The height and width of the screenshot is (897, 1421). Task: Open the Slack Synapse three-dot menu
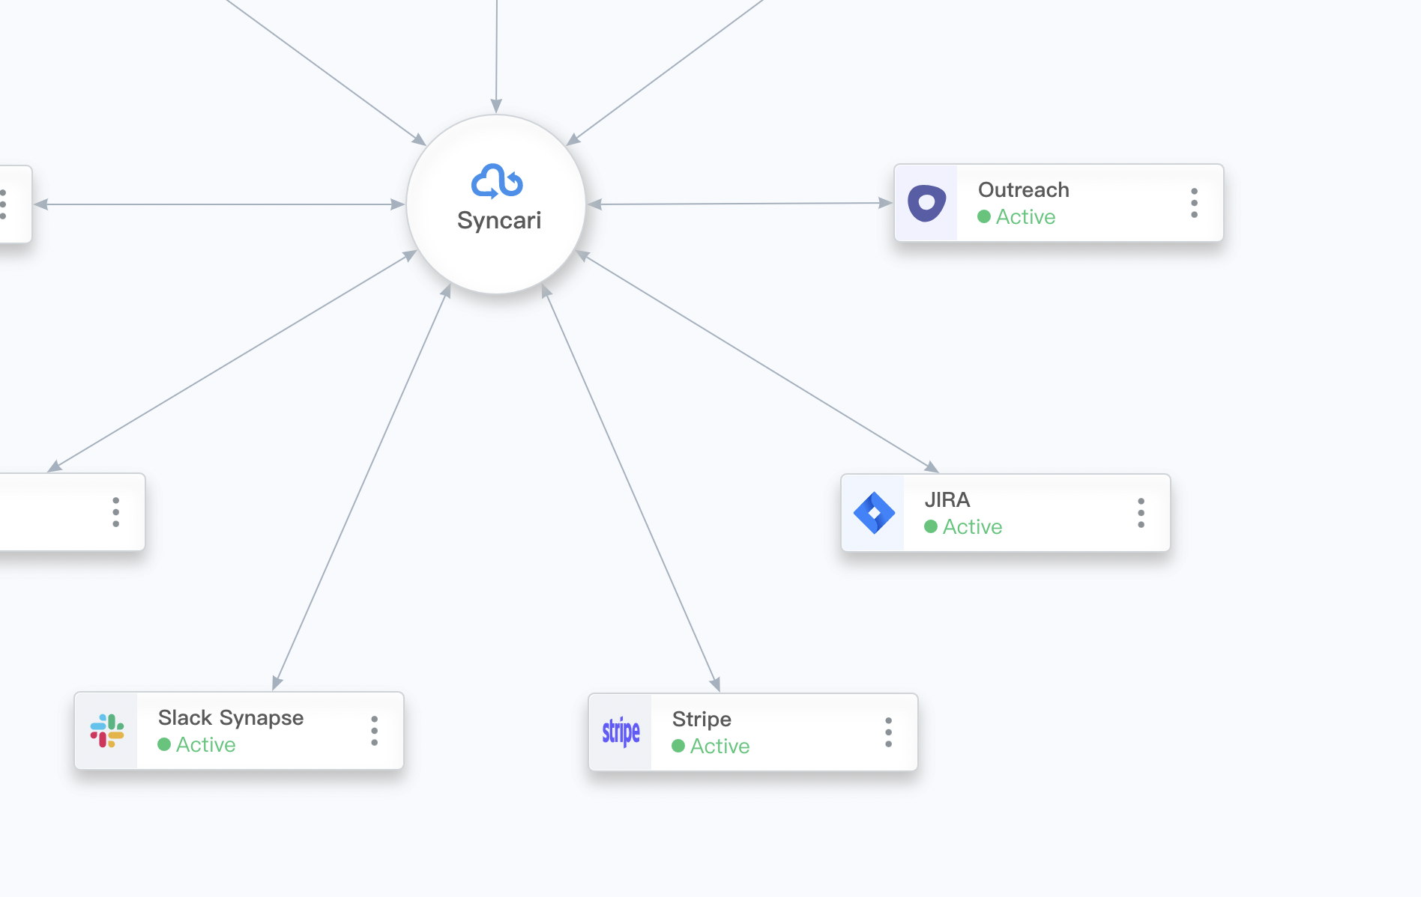coord(374,731)
